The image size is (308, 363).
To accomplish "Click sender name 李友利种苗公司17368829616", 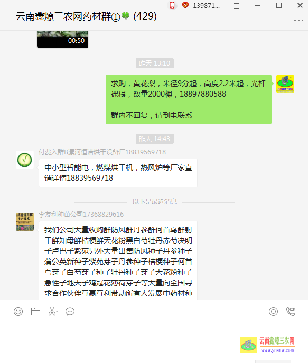I will coord(81,215).
